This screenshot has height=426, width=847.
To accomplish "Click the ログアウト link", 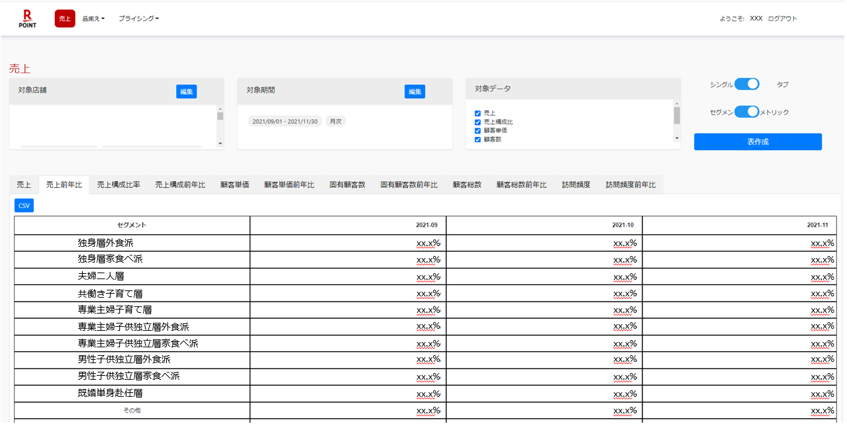I will pos(783,19).
